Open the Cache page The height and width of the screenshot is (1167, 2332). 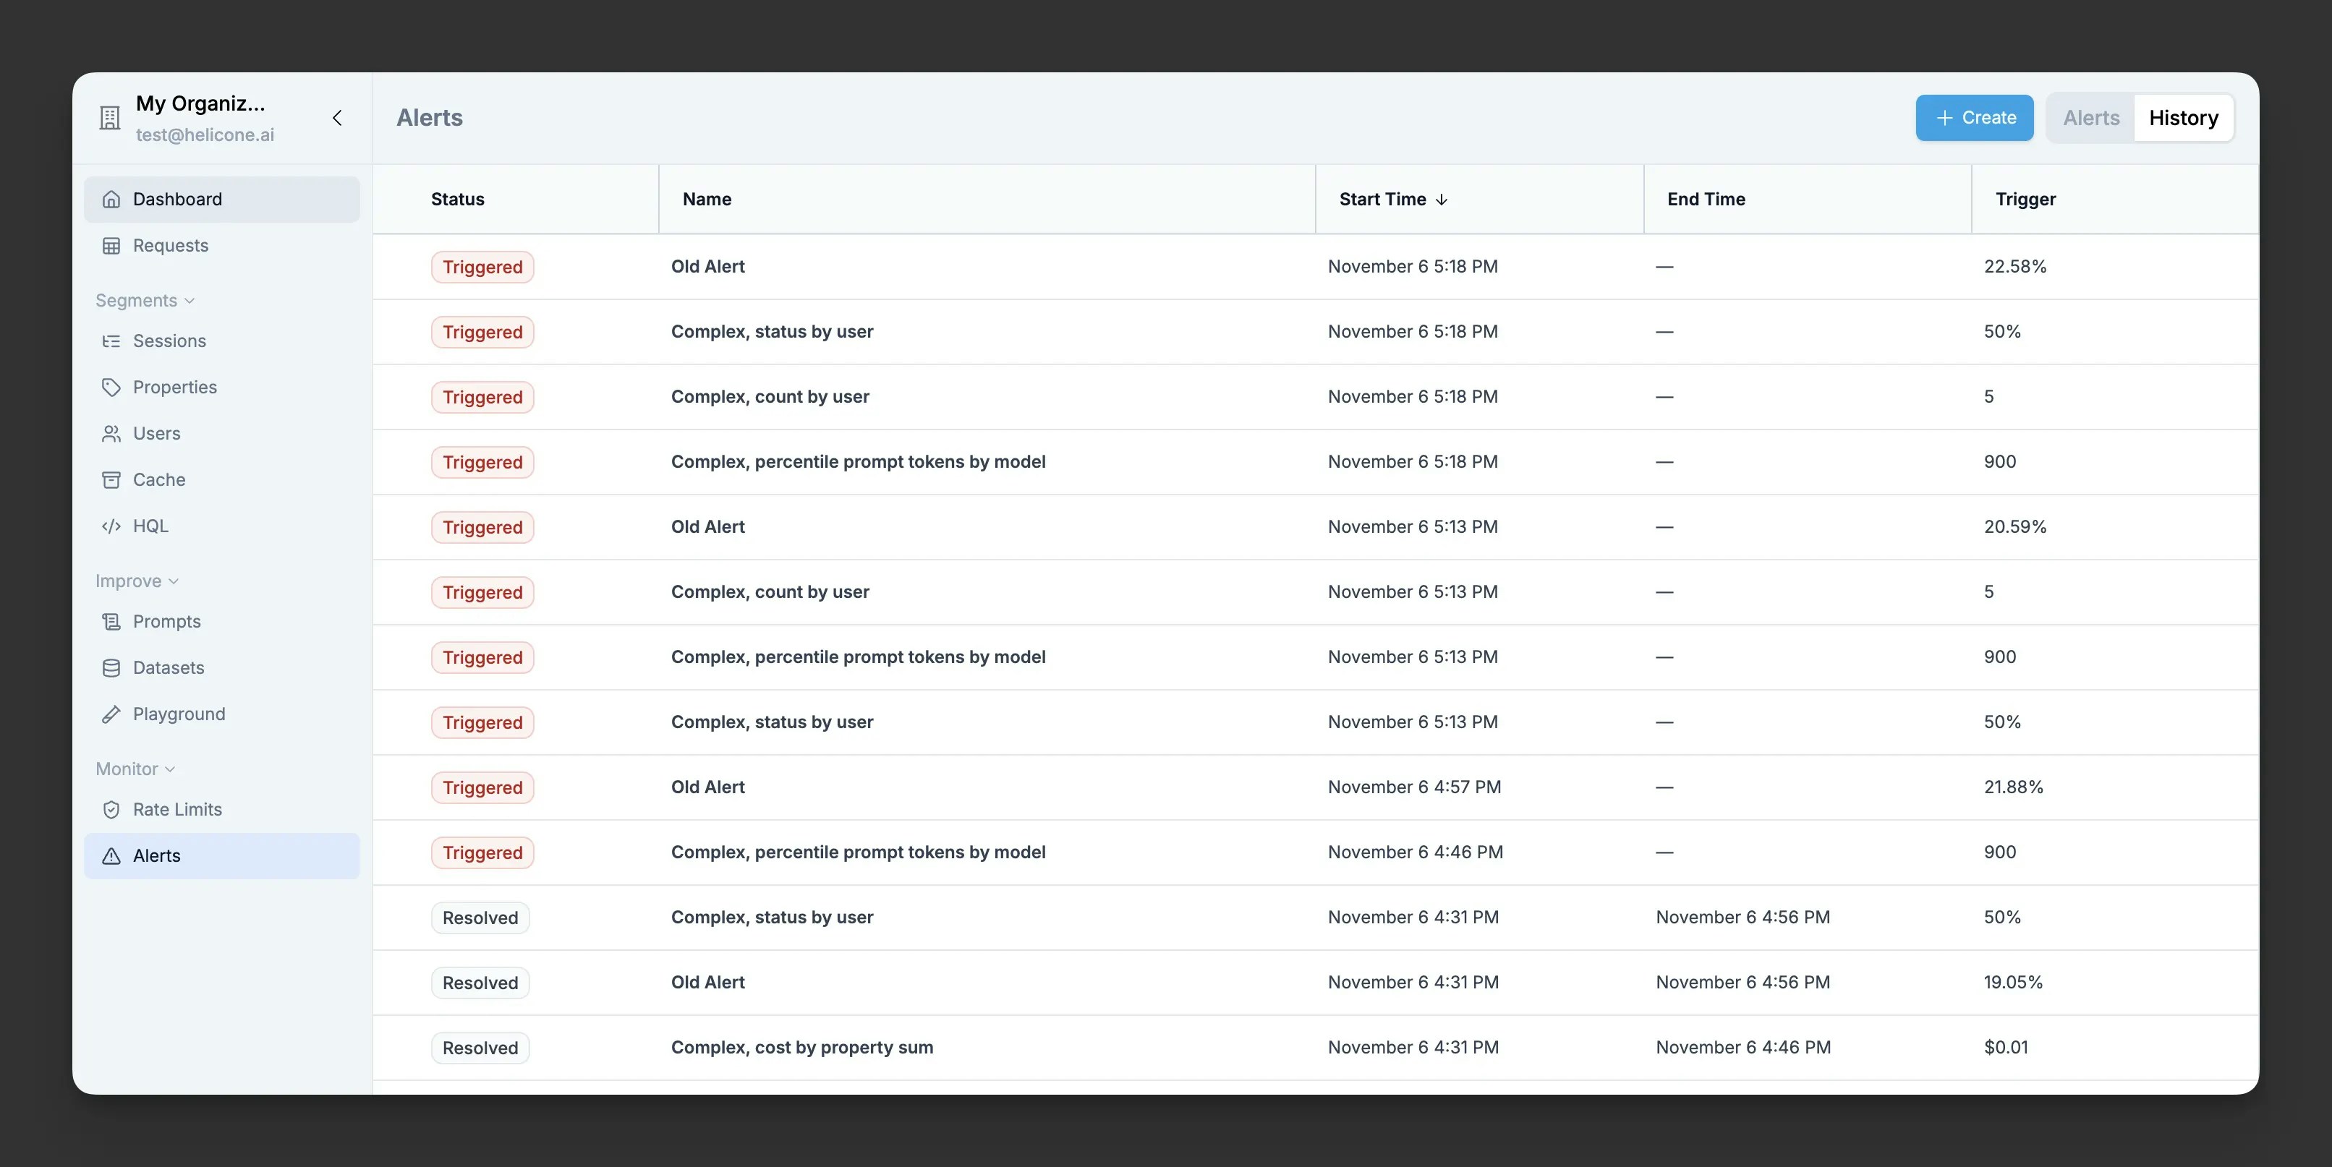click(158, 479)
